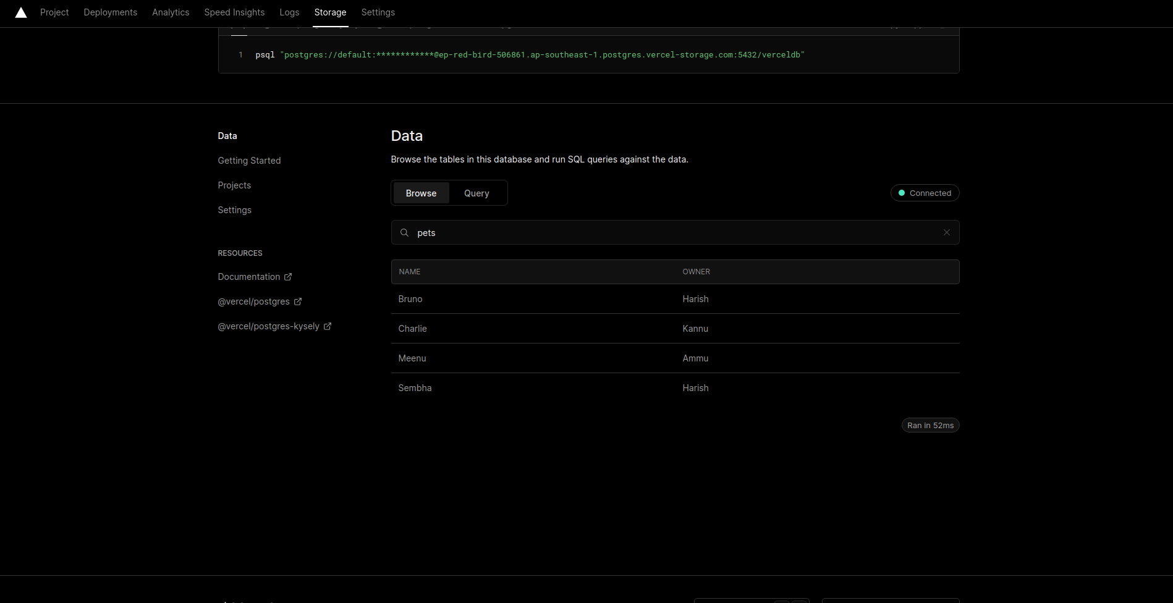
Task: Select the Bruno name cell
Action: pyautogui.click(x=410, y=299)
